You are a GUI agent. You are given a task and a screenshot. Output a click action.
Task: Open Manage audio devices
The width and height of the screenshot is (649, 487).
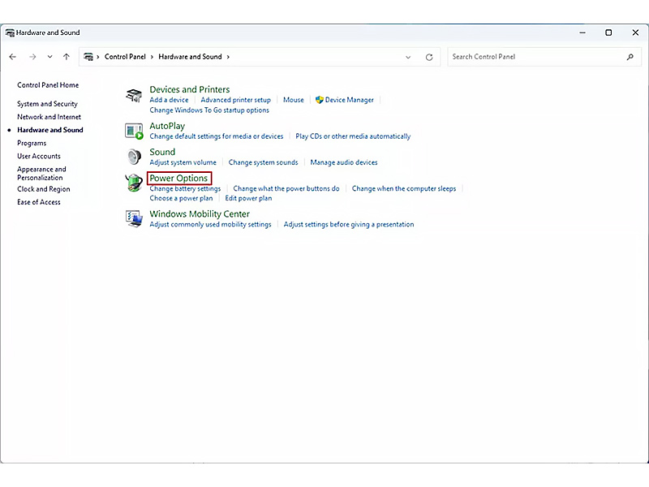[x=344, y=162]
